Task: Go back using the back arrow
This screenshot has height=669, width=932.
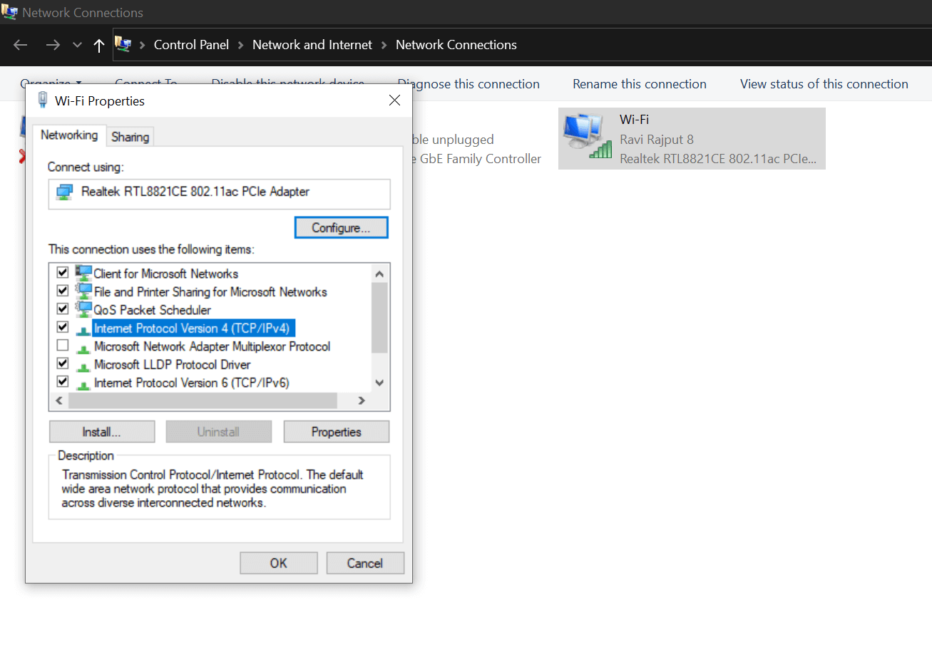Action: click(x=21, y=46)
